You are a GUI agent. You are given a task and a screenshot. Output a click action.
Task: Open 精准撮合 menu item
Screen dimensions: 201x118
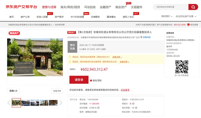click(x=111, y=17)
